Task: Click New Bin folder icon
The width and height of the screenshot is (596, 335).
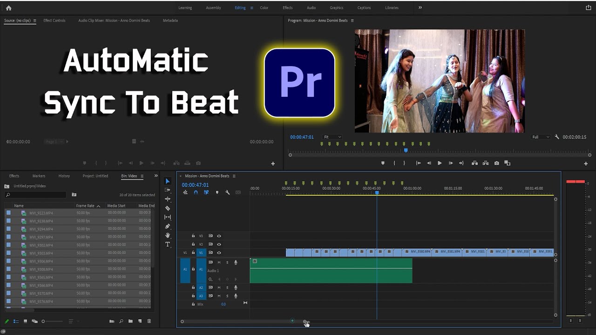Action: [130, 321]
